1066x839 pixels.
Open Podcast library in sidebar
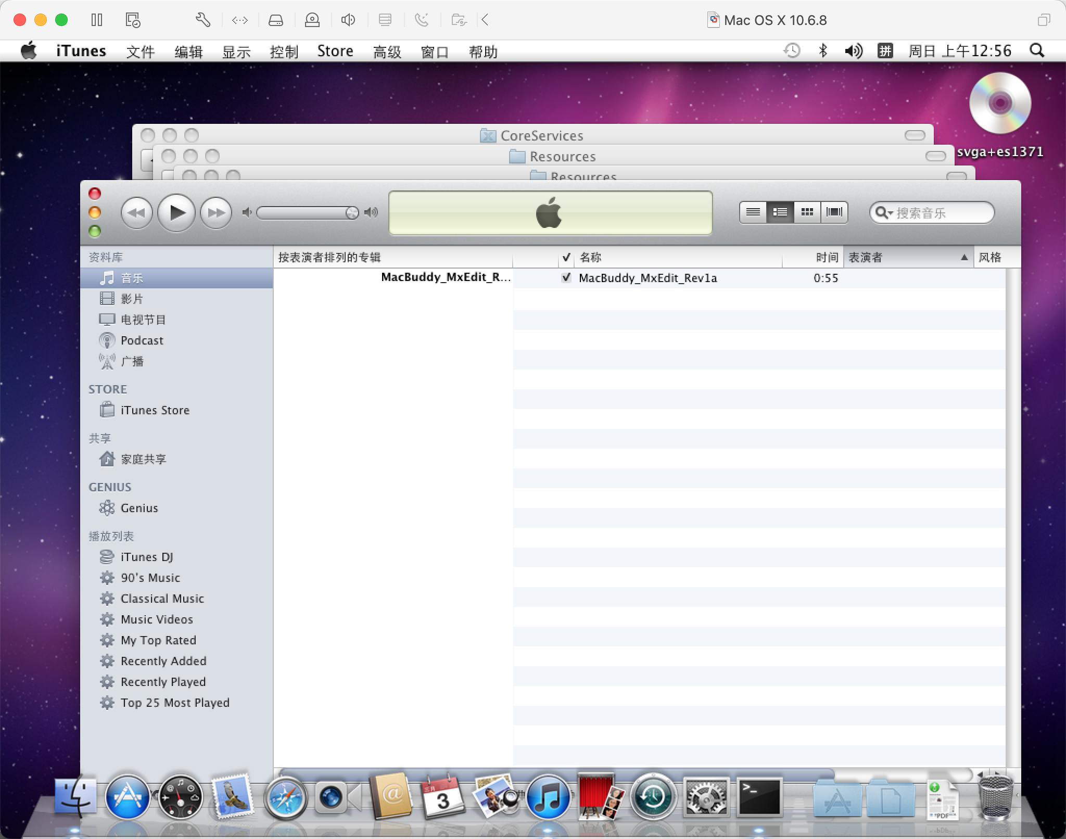pyautogui.click(x=142, y=340)
